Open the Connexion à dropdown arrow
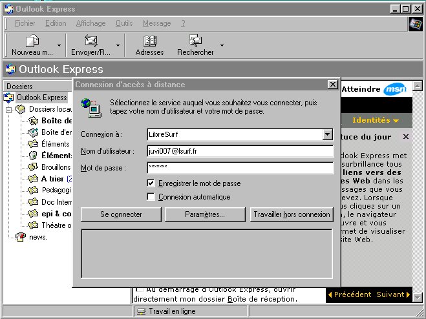This screenshot has width=426, height=319. click(x=328, y=134)
